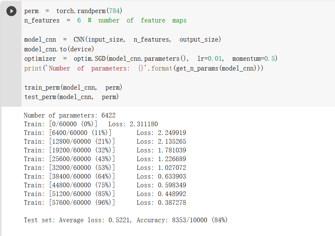The image size is (335, 236).
Task: Click the print 'Number of parameters' statement
Action: tap(143, 68)
